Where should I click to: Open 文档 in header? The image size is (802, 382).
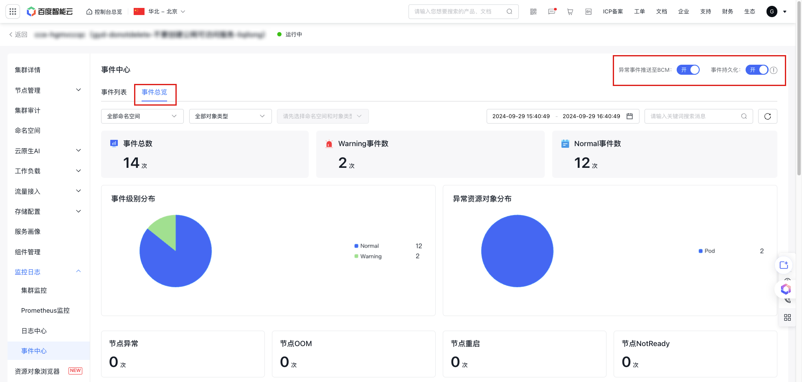(x=662, y=12)
